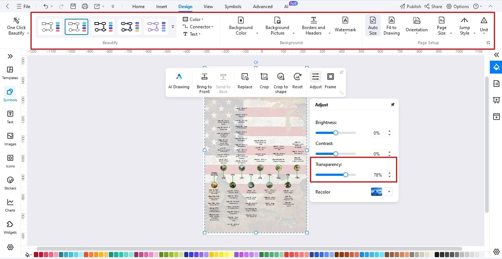Open the Widgets sidebar panel

(x=10, y=227)
